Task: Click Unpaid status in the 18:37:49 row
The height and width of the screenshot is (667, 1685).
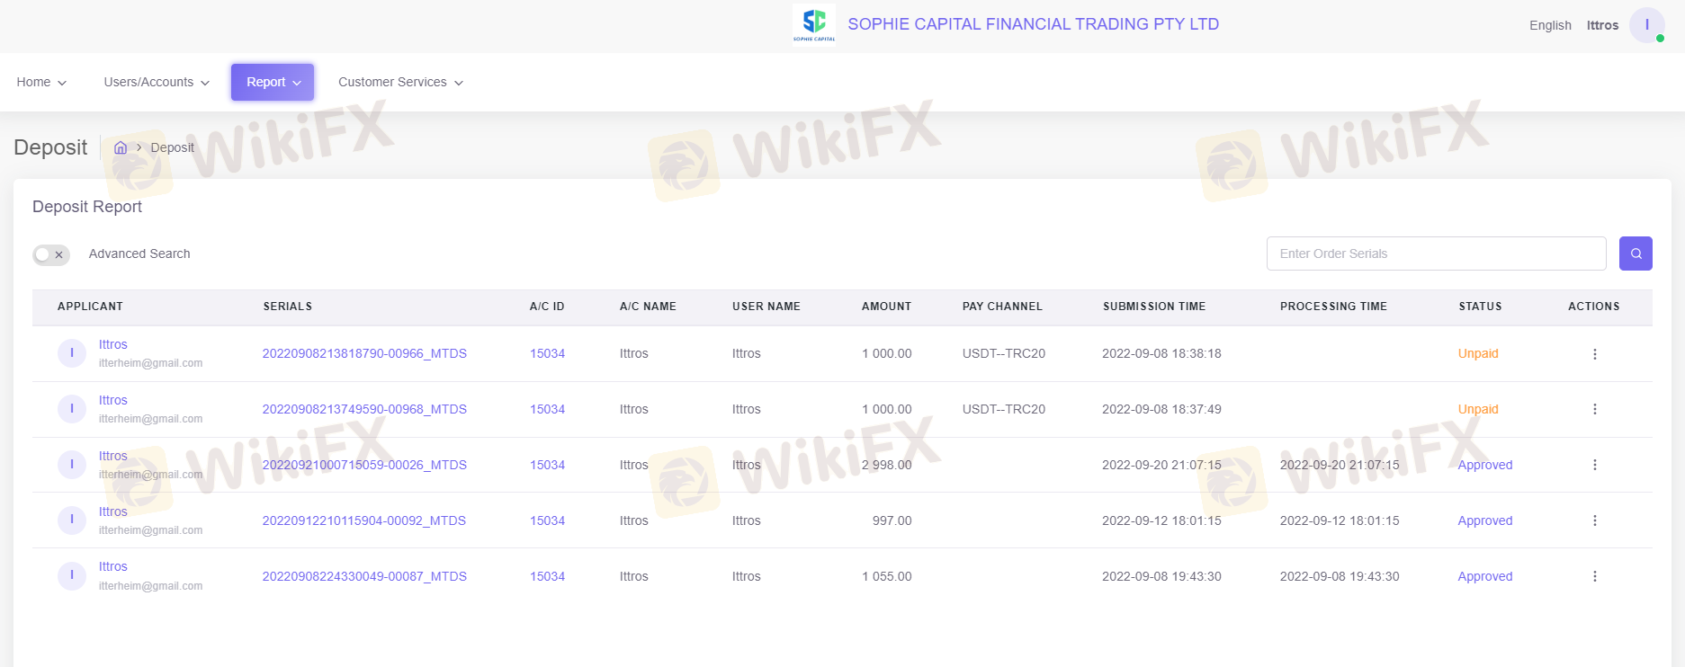Action: pyautogui.click(x=1478, y=409)
